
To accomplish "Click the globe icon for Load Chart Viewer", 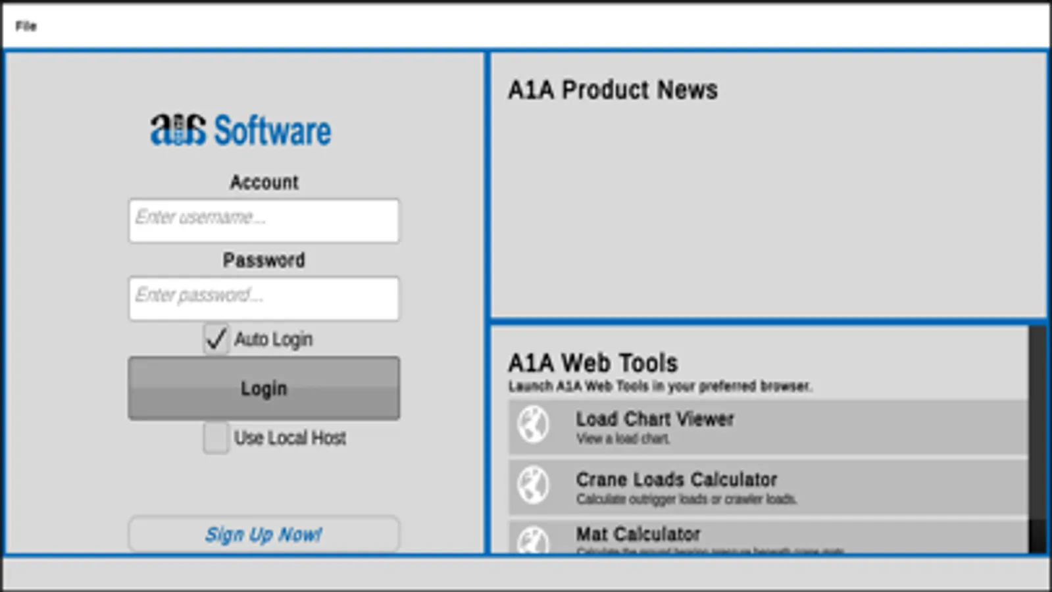I will 533,425.
